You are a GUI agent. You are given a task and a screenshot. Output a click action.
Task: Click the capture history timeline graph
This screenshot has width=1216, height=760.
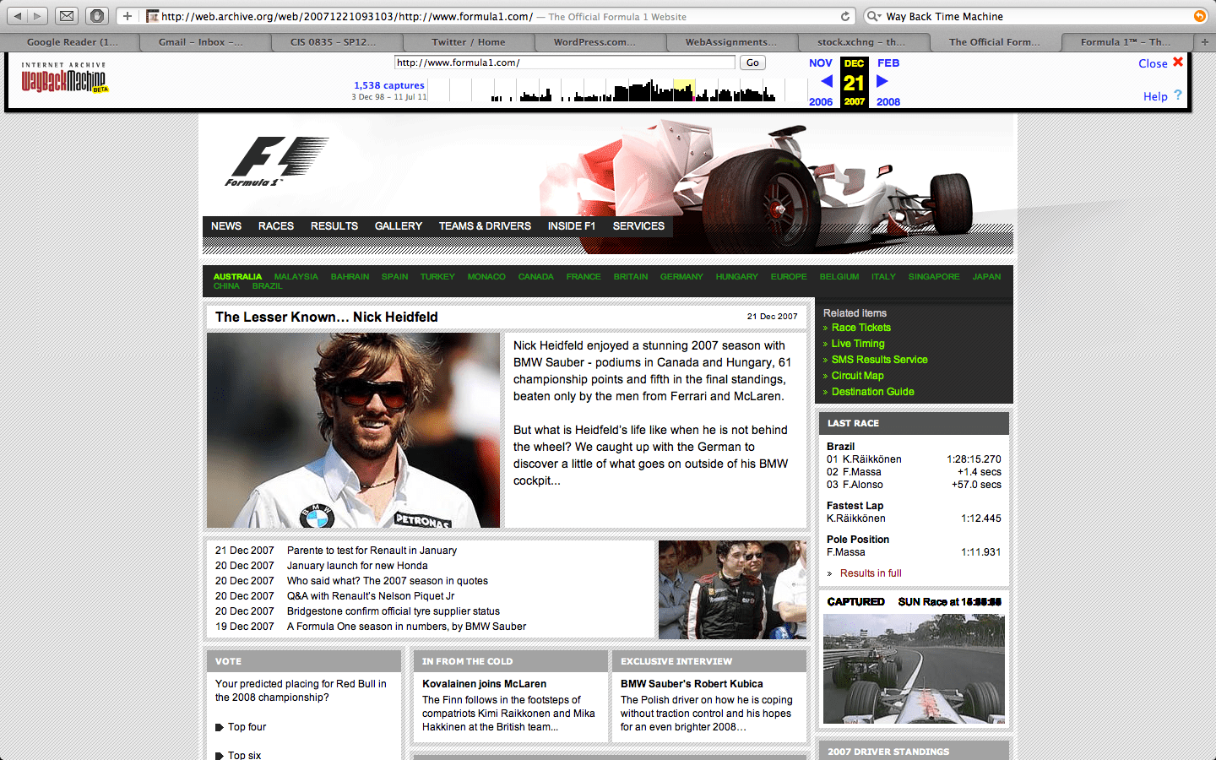617,90
